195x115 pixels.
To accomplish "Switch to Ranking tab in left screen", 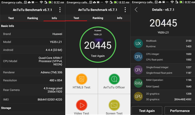I will (x=32, y=18).
